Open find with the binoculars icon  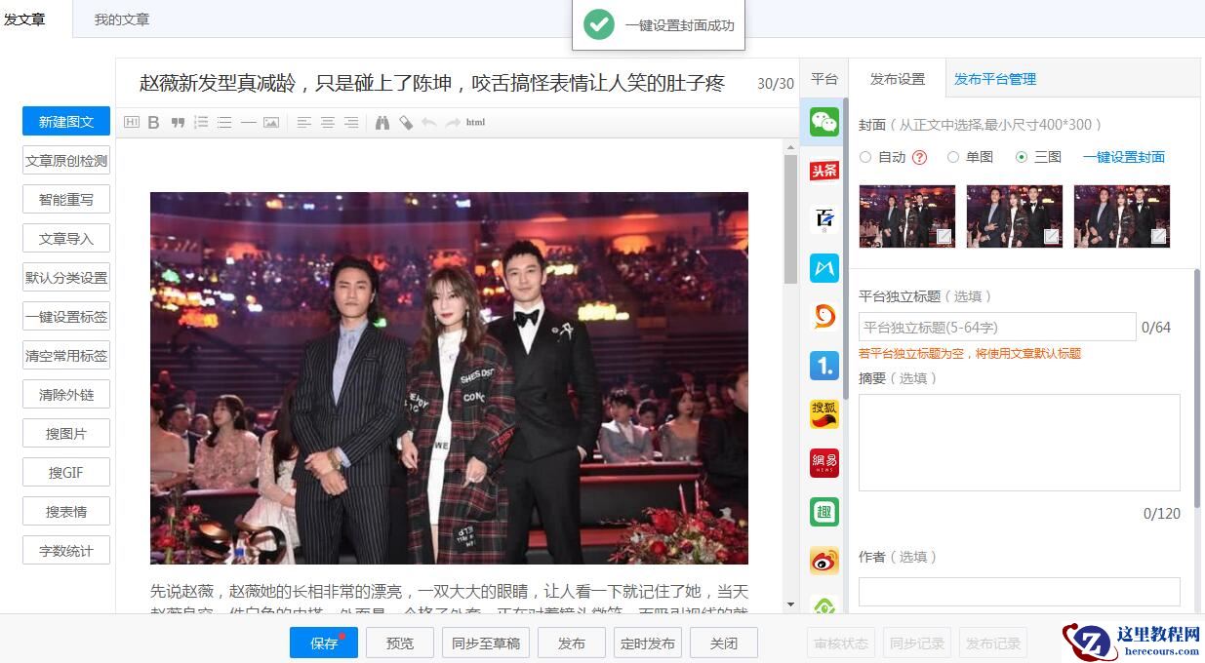382,122
